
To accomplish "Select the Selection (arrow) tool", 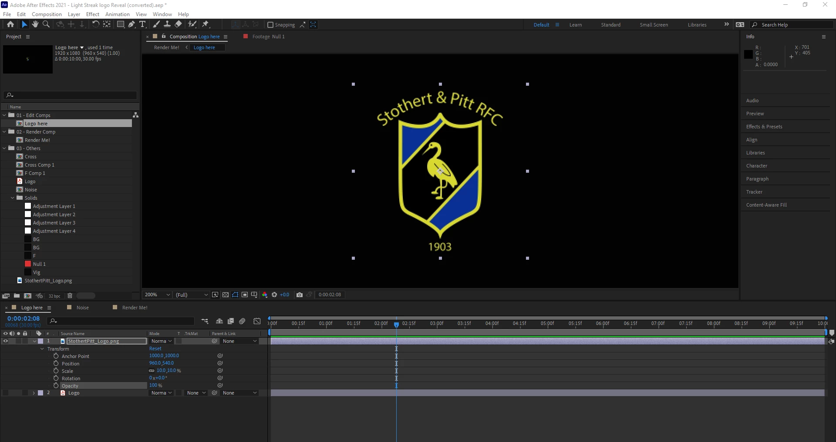I will (x=24, y=24).
